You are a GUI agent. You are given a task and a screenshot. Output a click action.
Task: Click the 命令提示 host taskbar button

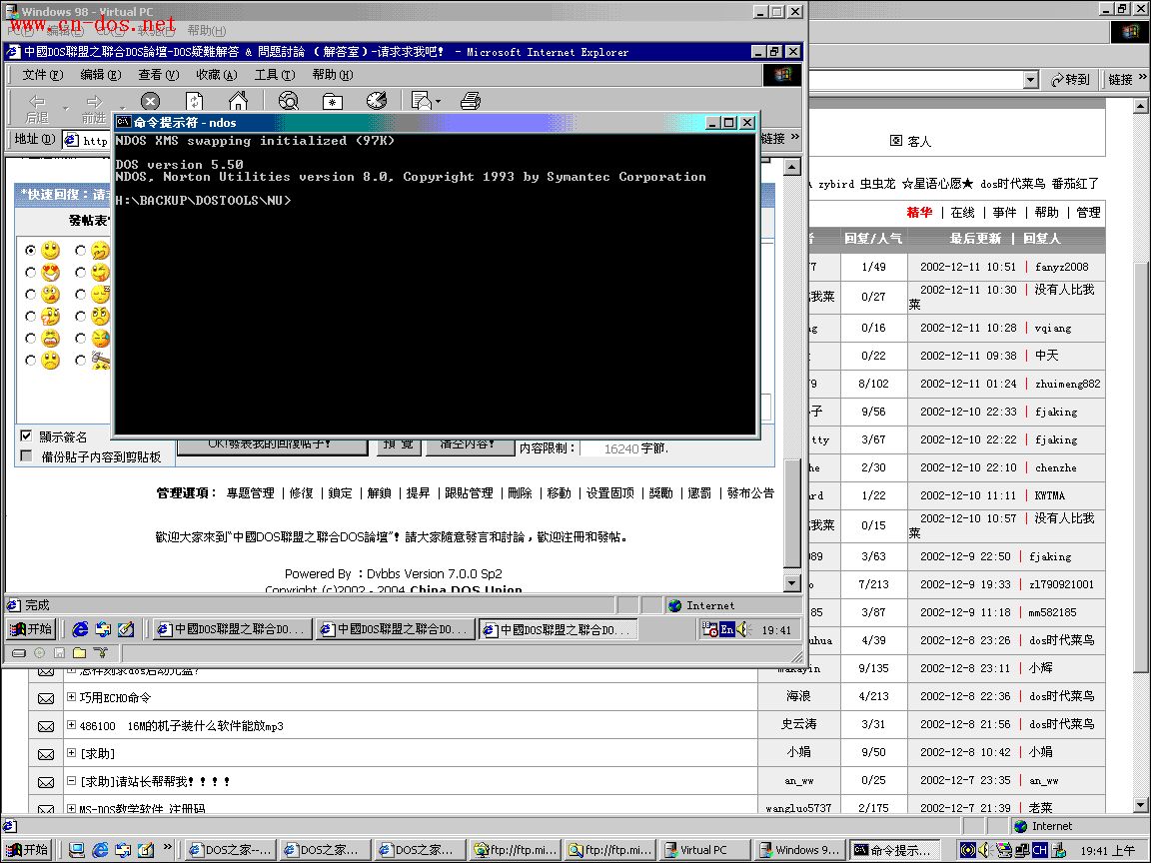[x=895, y=850]
